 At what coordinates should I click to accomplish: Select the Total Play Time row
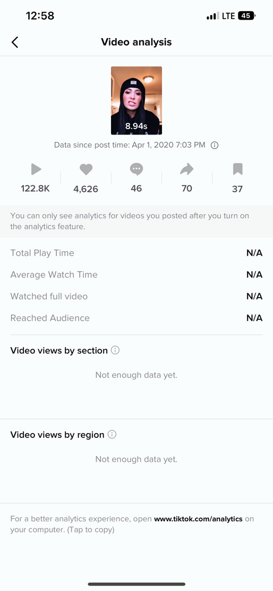(136, 253)
